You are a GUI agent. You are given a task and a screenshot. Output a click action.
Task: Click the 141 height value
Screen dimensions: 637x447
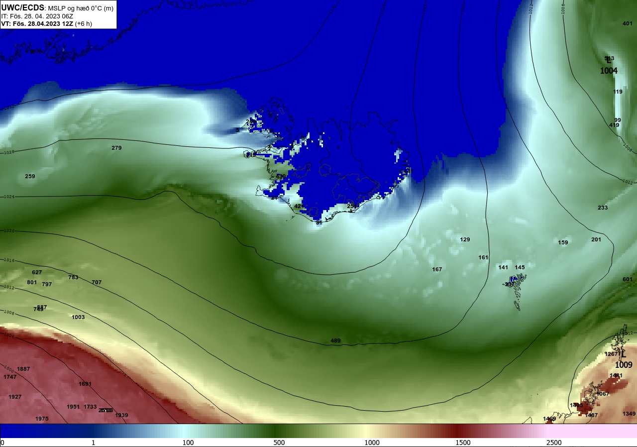pos(503,267)
